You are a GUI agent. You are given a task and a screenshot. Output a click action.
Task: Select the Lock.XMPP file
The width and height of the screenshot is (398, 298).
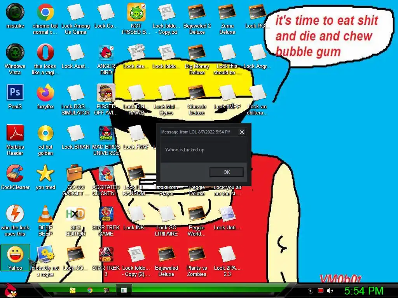(x=227, y=97)
